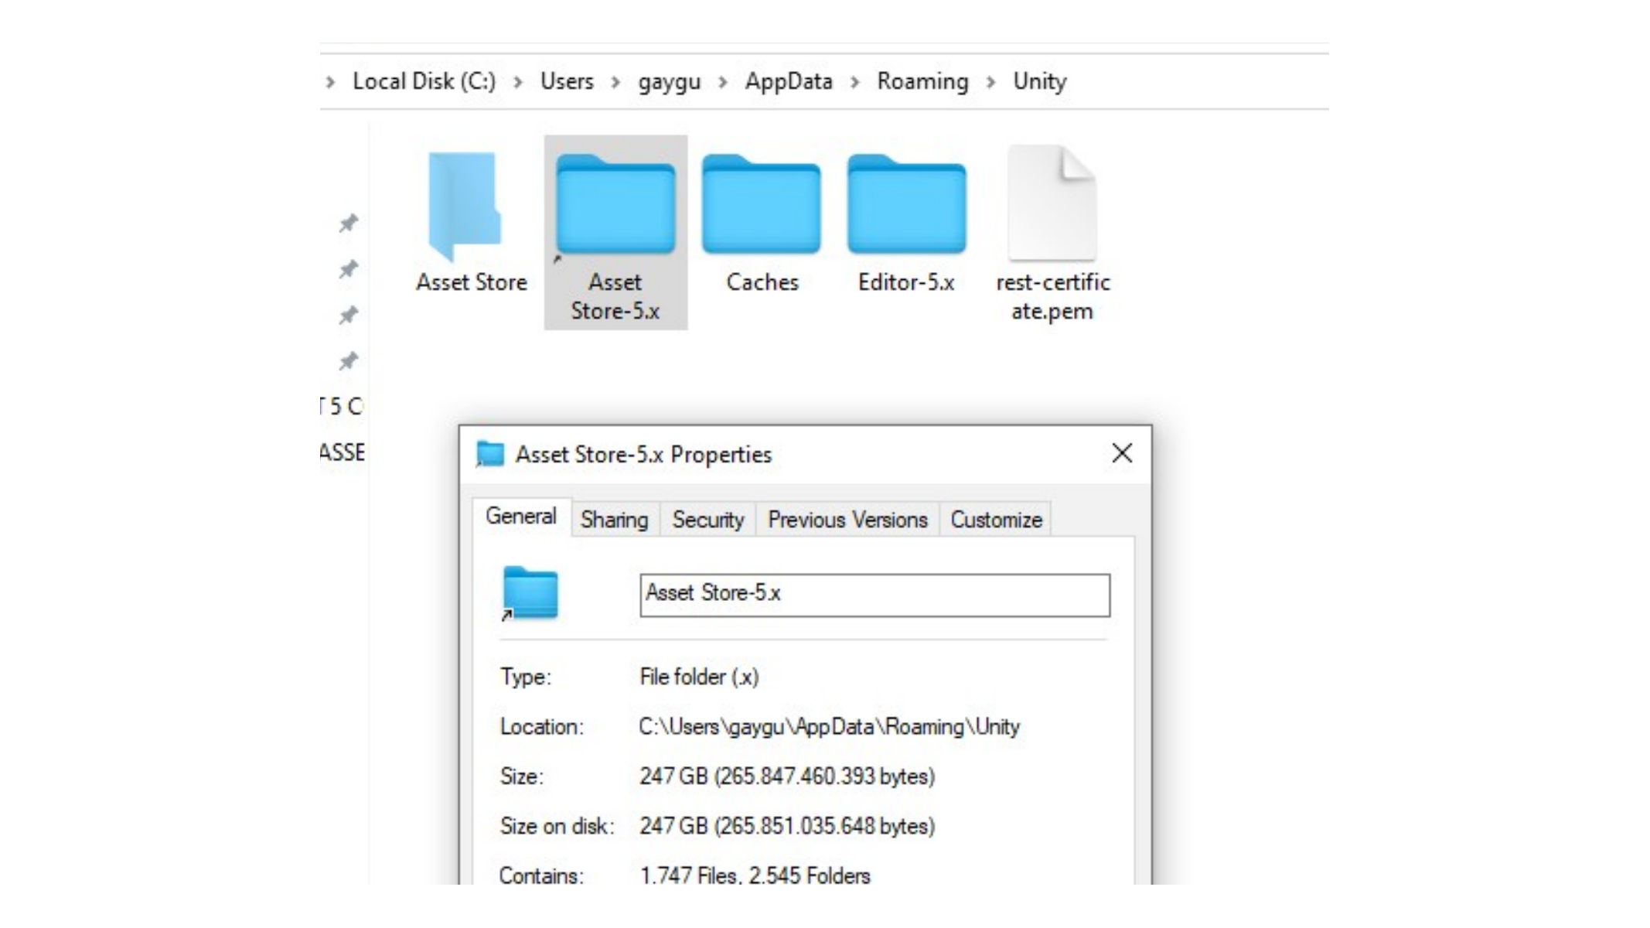The image size is (1650, 928).
Task: Open the Security tab
Action: click(x=707, y=520)
